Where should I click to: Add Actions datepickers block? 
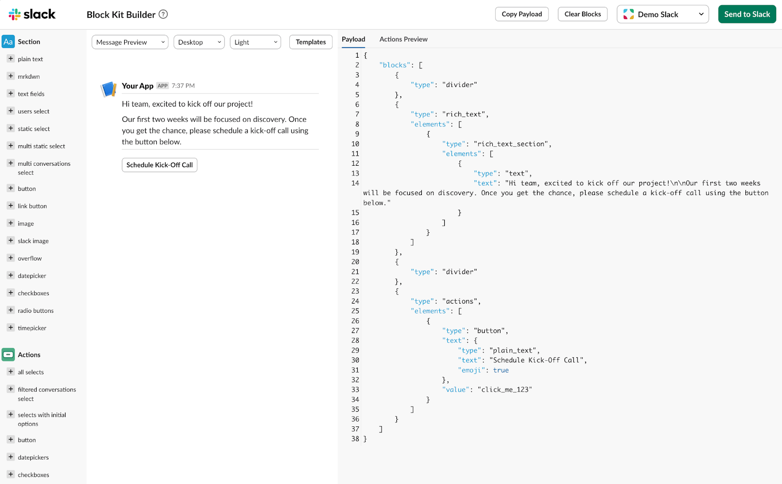(11, 457)
